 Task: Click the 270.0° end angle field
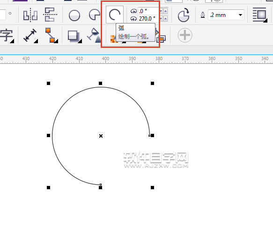[148, 19]
